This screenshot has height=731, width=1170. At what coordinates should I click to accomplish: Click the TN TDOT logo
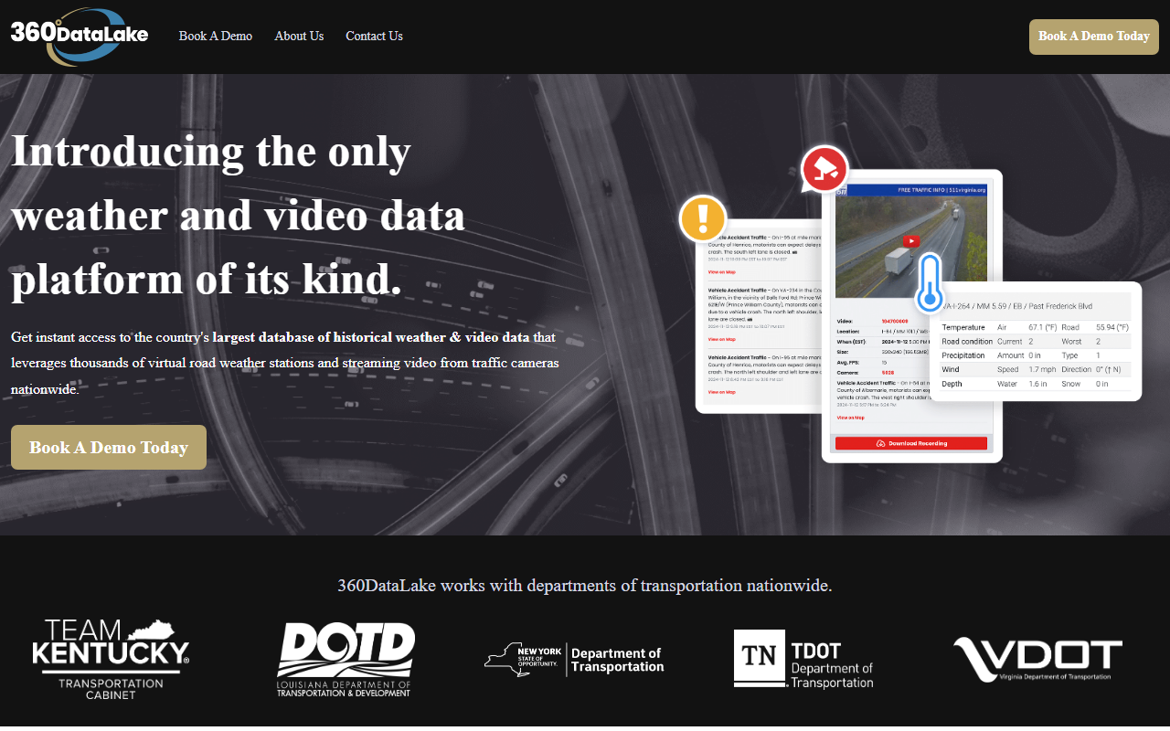tap(803, 659)
